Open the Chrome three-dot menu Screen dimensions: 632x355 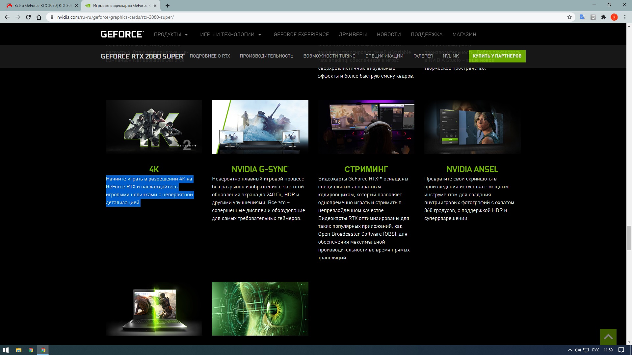(x=625, y=17)
